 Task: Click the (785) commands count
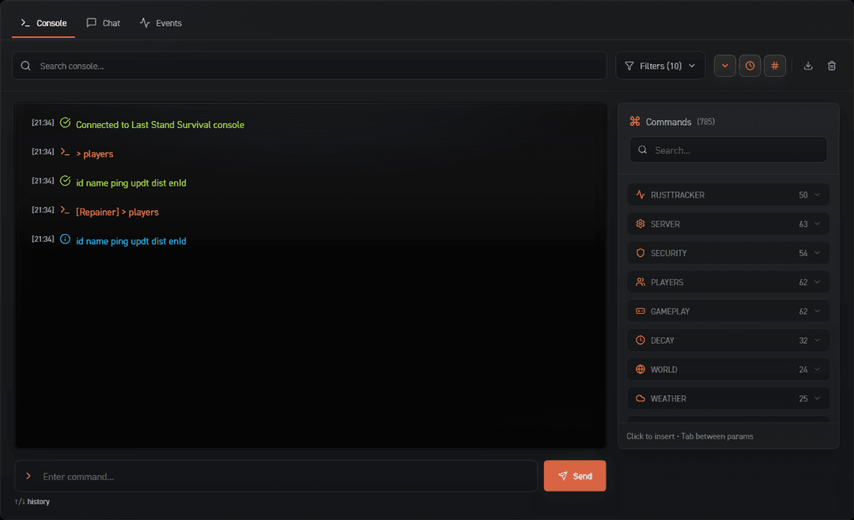pyautogui.click(x=706, y=122)
